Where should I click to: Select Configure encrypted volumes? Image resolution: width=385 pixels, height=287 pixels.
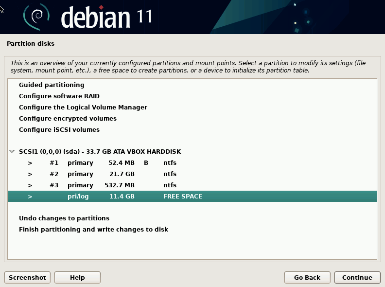(68, 119)
